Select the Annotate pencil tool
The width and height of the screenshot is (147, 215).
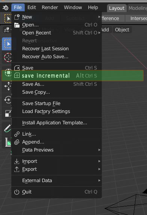(x=8, y=128)
